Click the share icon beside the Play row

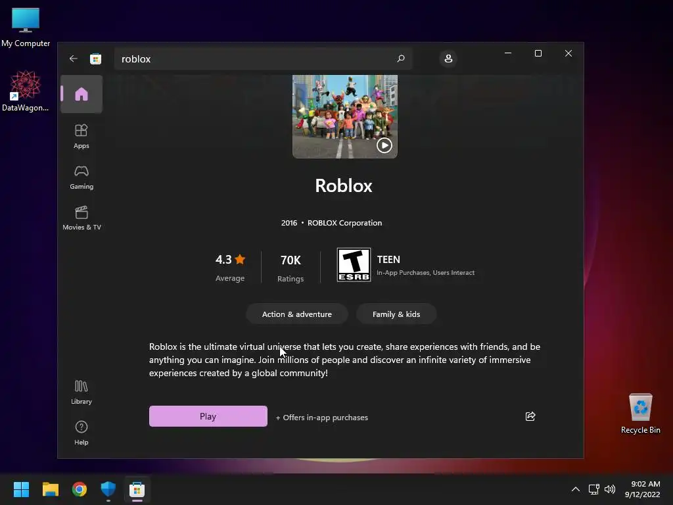click(x=530, y=416)
